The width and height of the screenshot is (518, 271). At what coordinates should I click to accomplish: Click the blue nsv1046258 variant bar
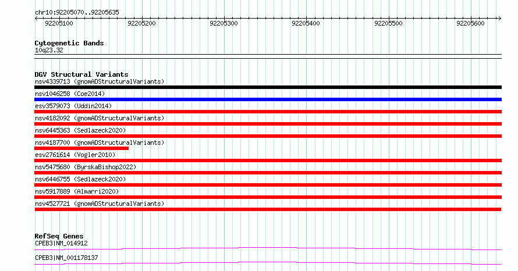tap(268, 99)
